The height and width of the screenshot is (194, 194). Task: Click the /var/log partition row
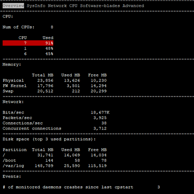click(x=55, y=166)
